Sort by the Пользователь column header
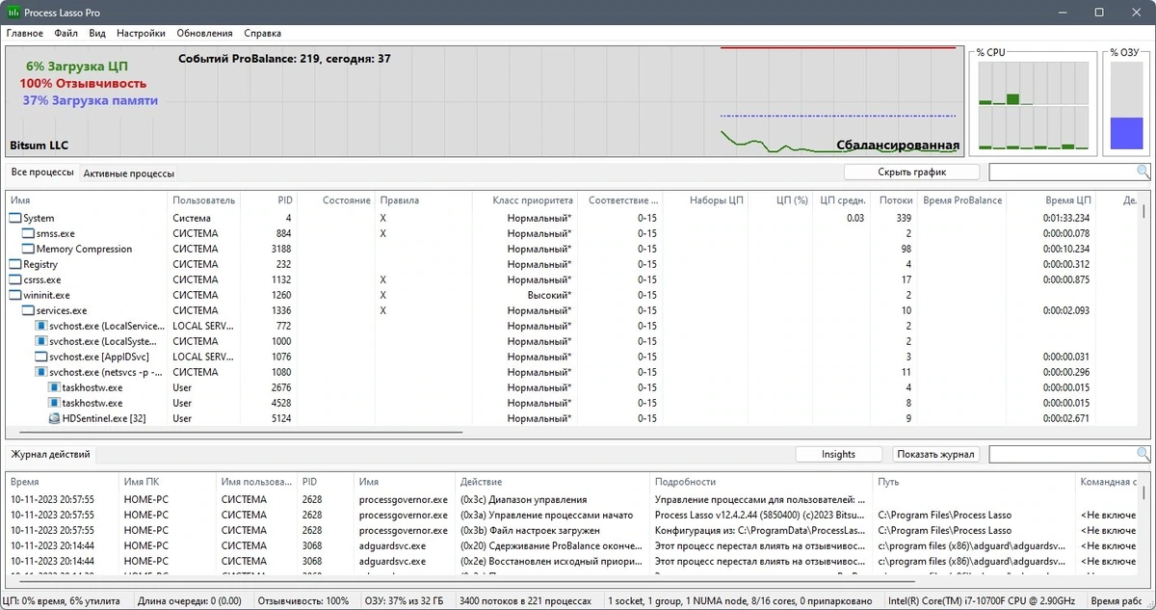The image size is (1156, 610). coord(203,200)
